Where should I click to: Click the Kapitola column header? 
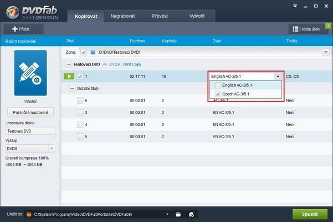(169, 41)
